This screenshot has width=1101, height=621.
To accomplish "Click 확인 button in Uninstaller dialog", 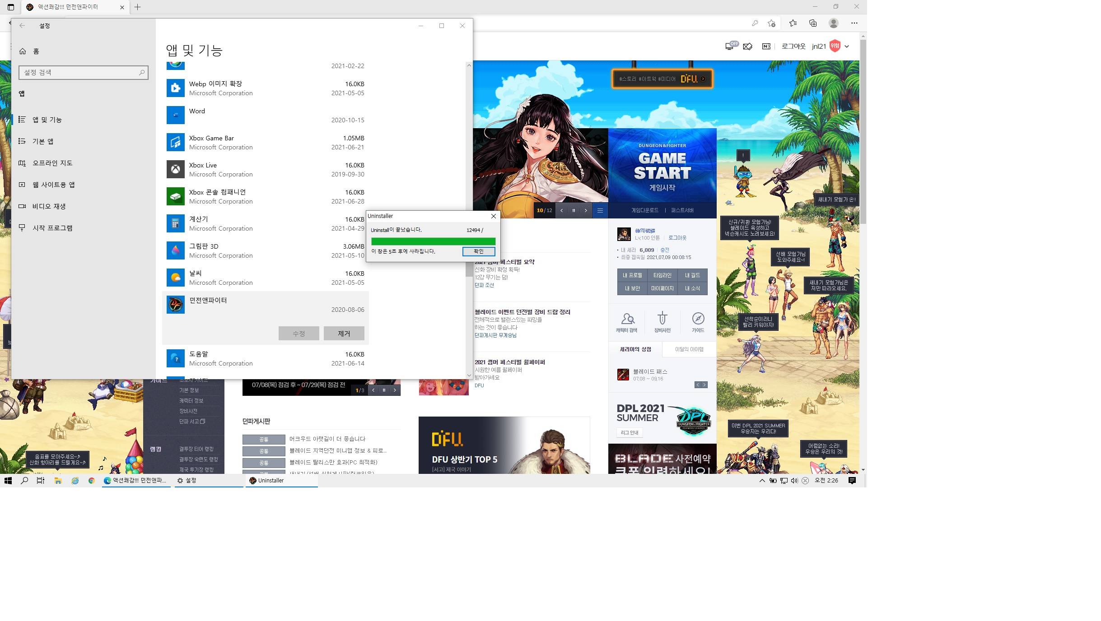I will (479, 251).
